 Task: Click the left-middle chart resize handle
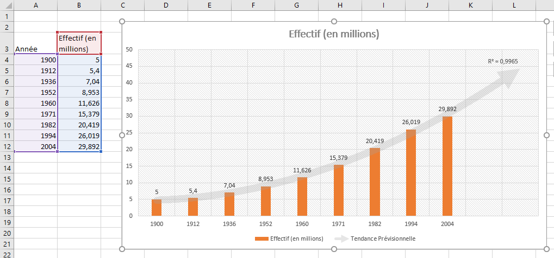122,136
